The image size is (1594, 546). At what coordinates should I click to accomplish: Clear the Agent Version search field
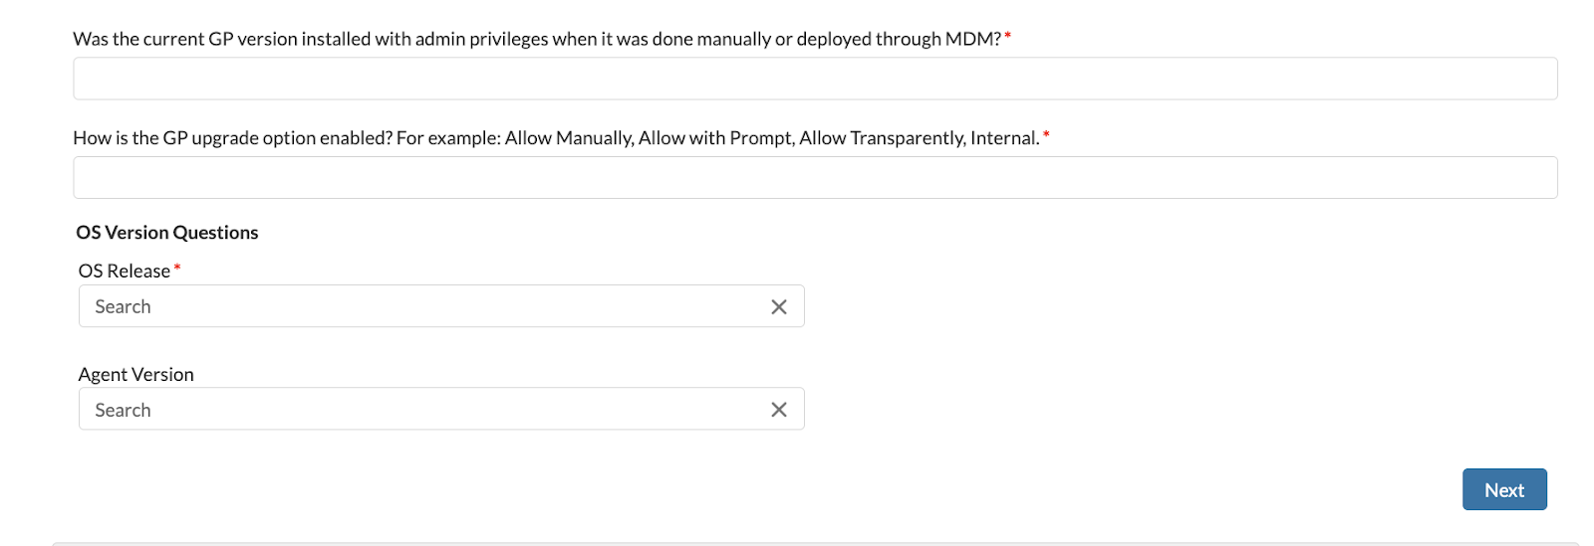tap(779, 410)
